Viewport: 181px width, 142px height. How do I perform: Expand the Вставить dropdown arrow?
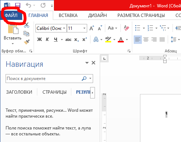click(x=13, y=44)
